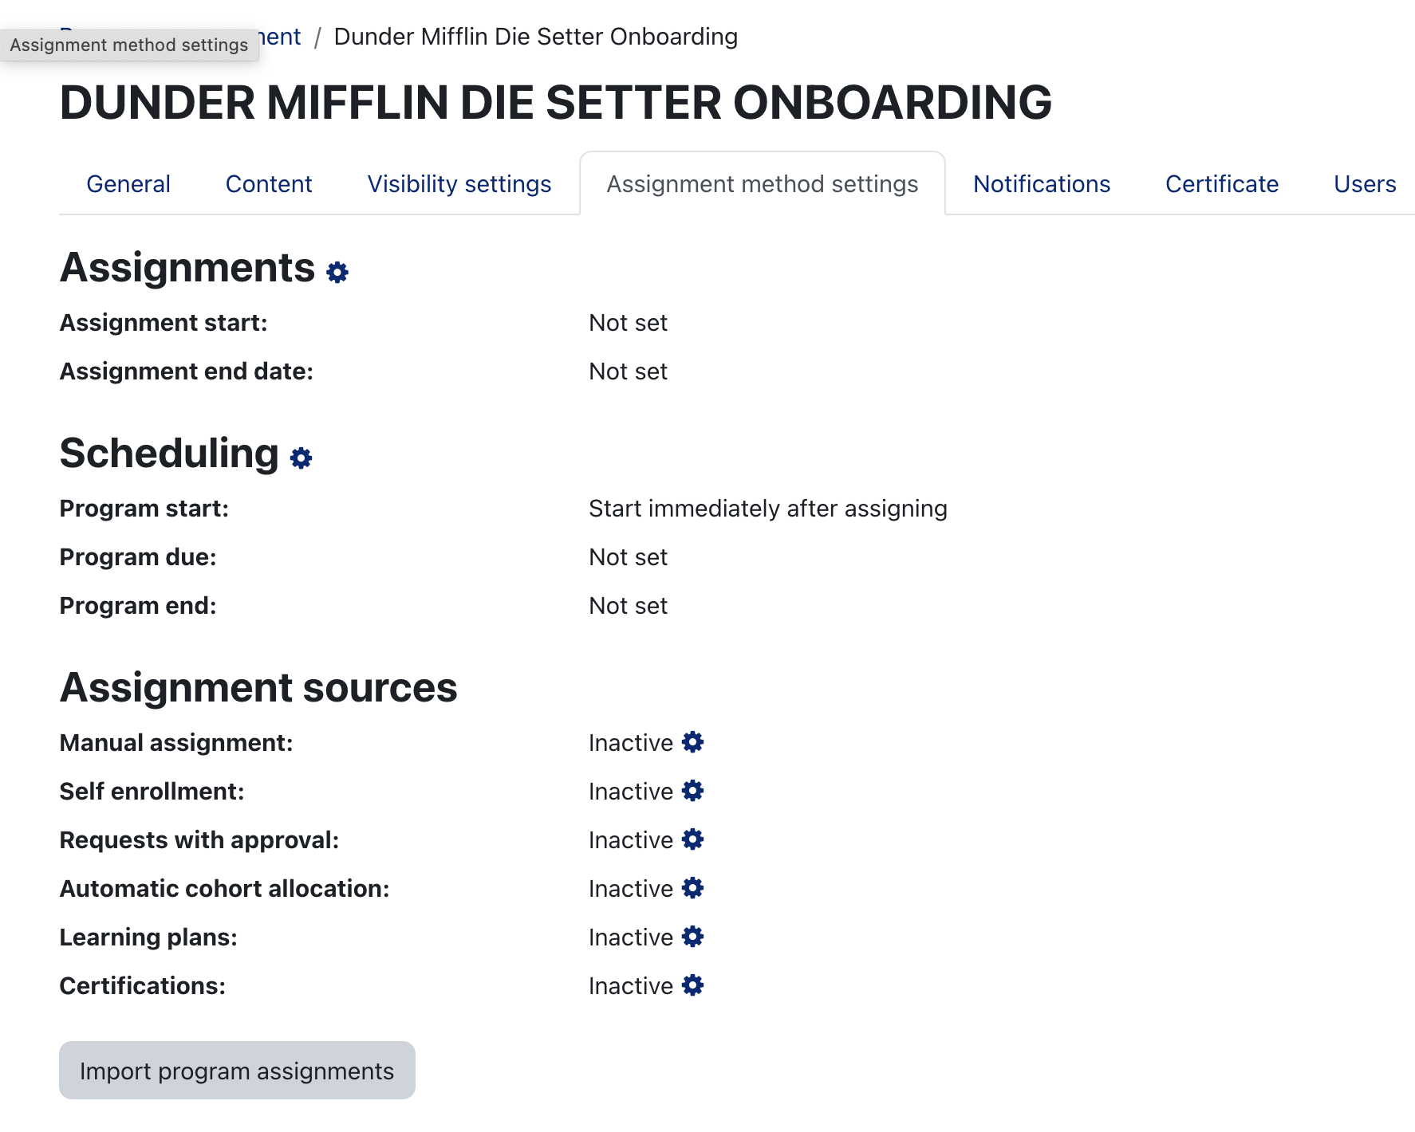Open the Assignments settings gear icon
The image size is (1415, 1132).
click(337, 273)
